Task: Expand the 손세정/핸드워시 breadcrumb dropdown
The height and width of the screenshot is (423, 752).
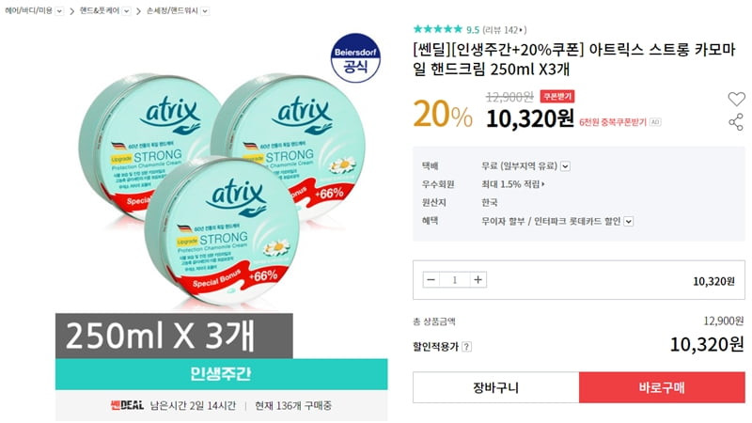Action: click(x=205, y=10)
